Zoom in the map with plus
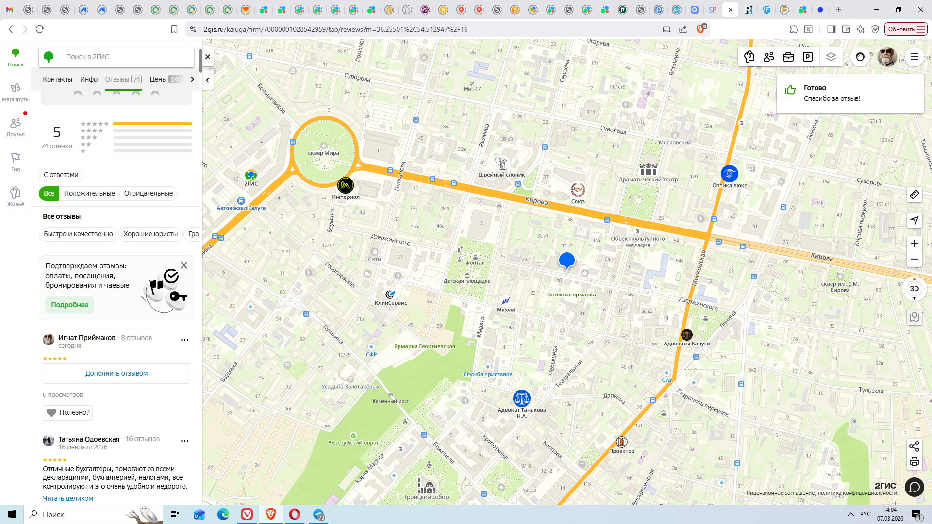932x524 pixels. (914, 244)
